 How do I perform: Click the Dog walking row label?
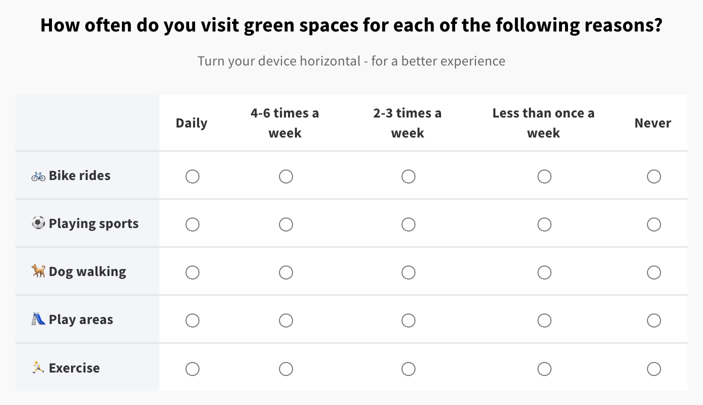tap(87, 271)
